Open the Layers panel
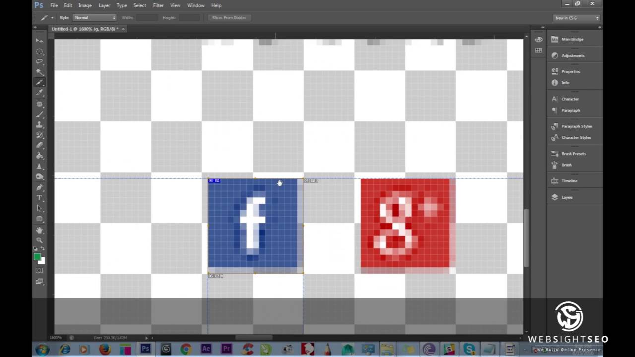This screenshot has width=635, height=357. [x=567, y=197]
